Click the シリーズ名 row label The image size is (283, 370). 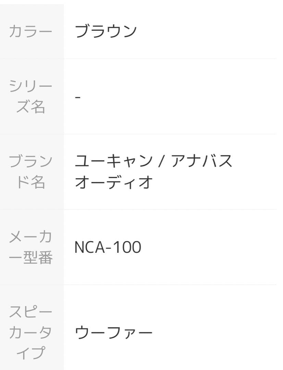(x=31, y=96)
